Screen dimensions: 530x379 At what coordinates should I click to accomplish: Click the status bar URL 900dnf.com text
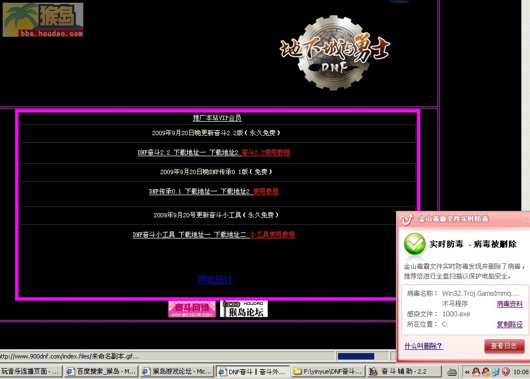click(69, 356)
